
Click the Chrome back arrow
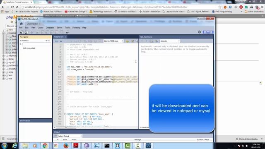(x=3, y=7)
